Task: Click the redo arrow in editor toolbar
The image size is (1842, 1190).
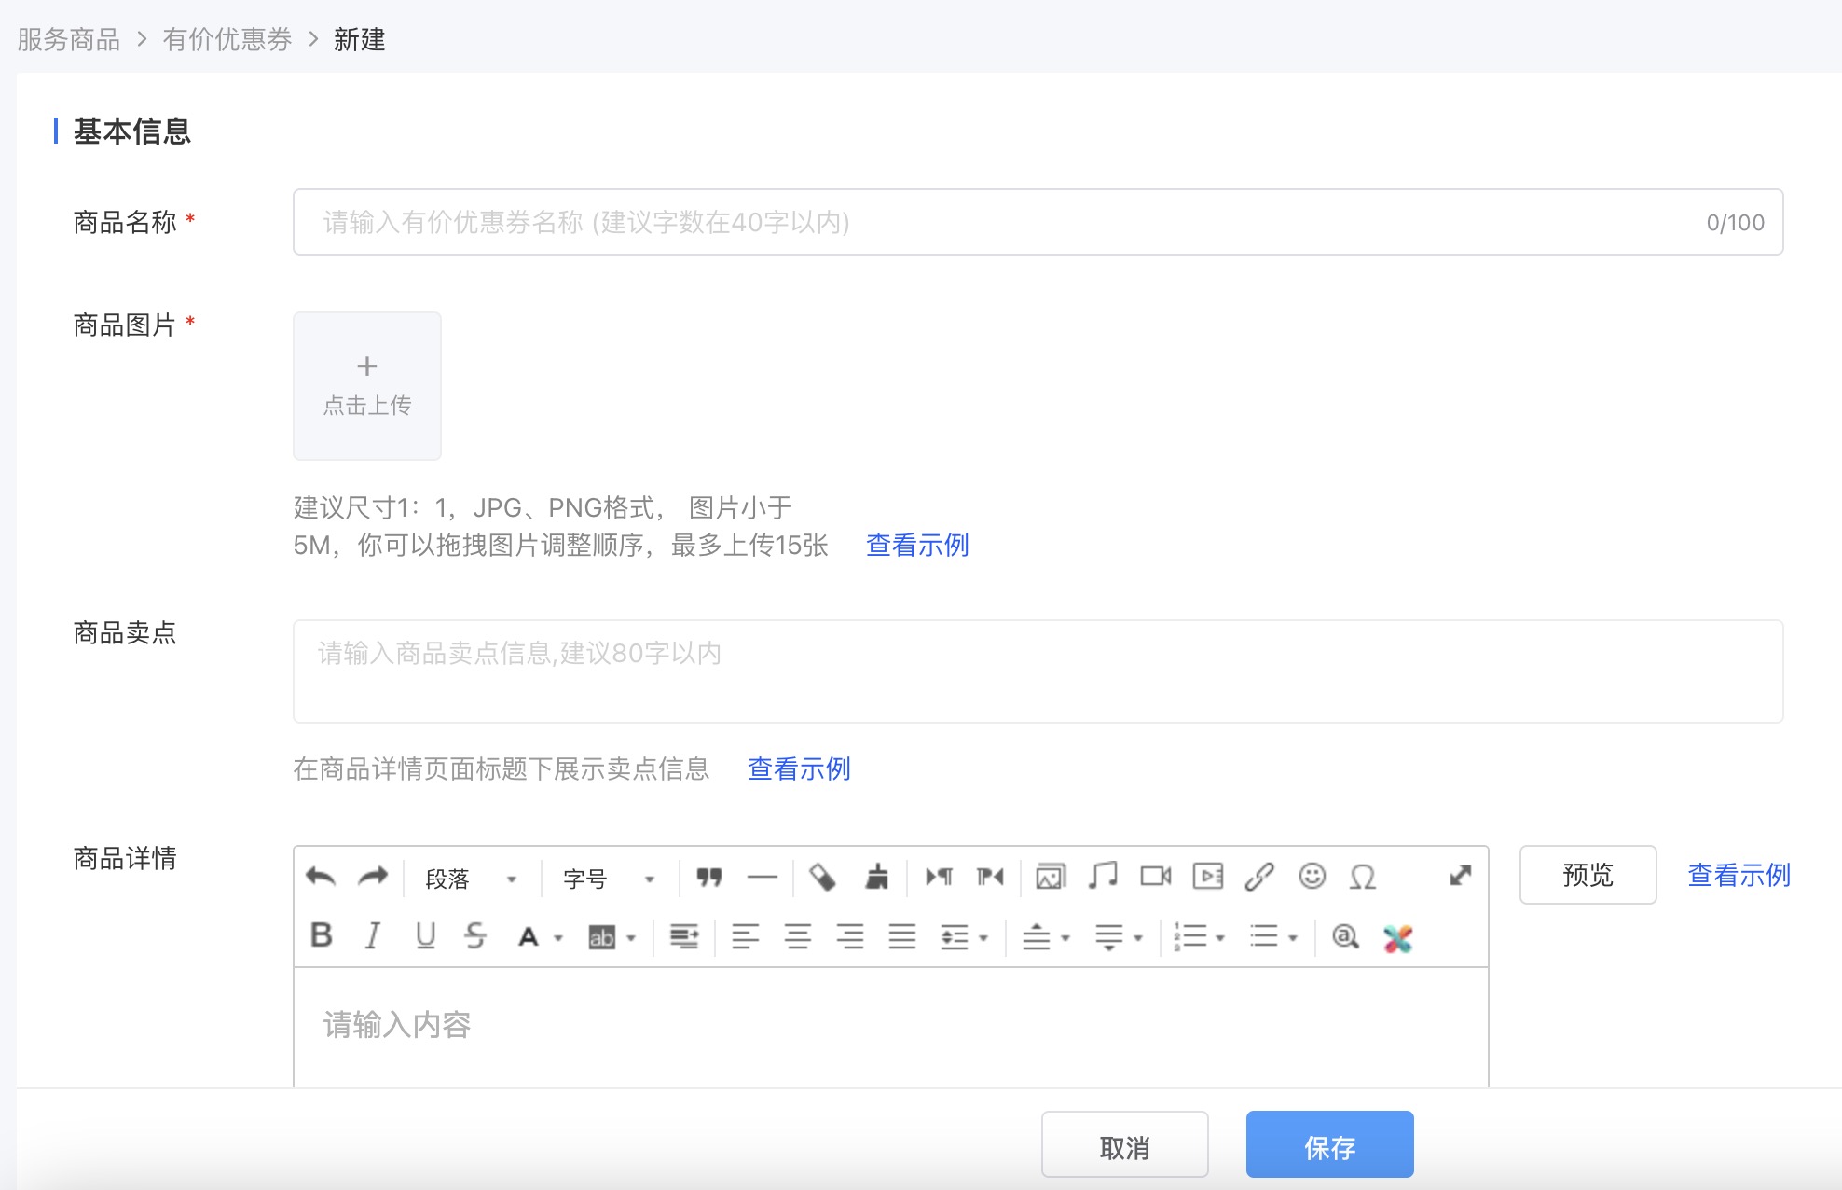Action: click(373, 877)
